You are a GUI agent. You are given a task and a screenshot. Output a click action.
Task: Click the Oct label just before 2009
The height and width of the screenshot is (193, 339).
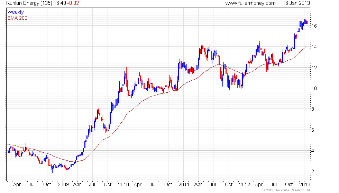[x=47, y=185]
